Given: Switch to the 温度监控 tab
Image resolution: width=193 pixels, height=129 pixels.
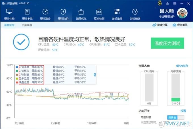Looking at the screenshot, I should (x=9, y=25).
